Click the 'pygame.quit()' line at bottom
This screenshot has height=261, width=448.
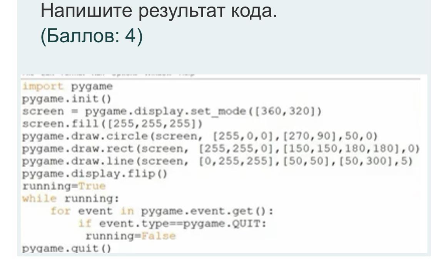67,248
